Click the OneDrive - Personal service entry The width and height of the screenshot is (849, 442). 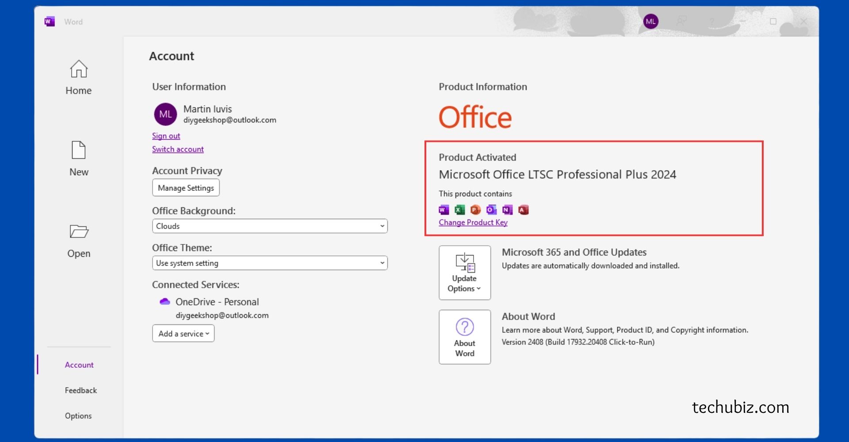(x=217, y=302)
